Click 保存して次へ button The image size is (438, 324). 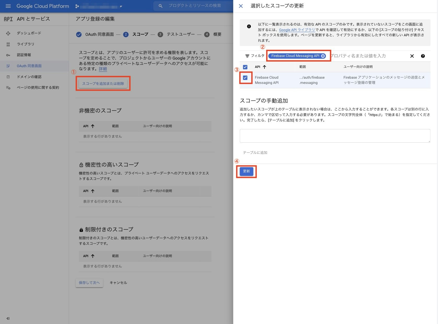click(89, 283)
